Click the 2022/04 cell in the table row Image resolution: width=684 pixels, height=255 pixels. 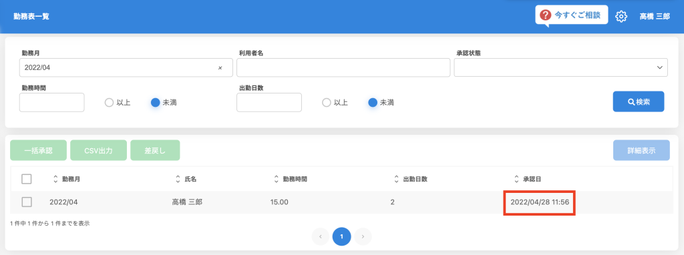click(63, 202)
